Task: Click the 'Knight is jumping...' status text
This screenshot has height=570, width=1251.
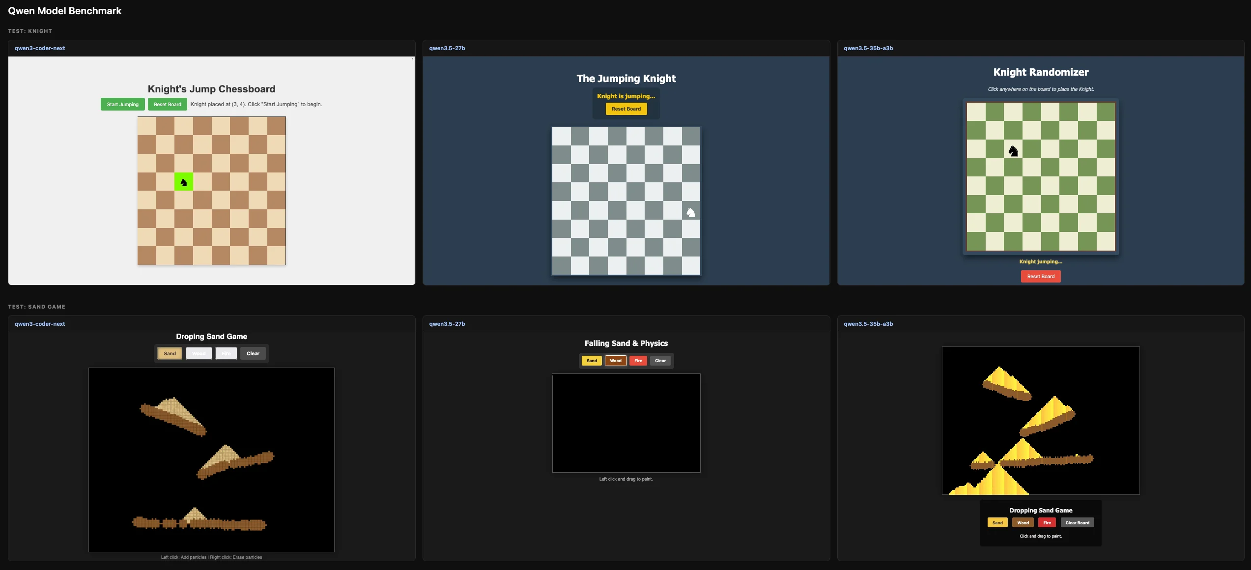Action: 626,96
